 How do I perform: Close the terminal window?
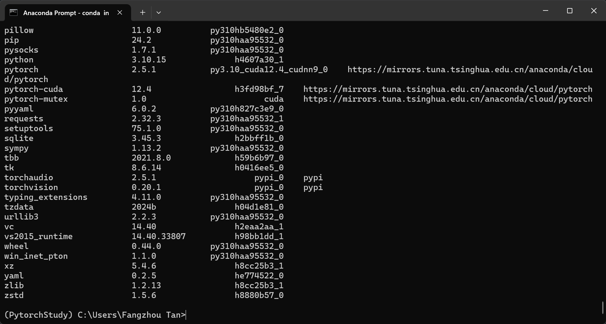tap(594, 11)
